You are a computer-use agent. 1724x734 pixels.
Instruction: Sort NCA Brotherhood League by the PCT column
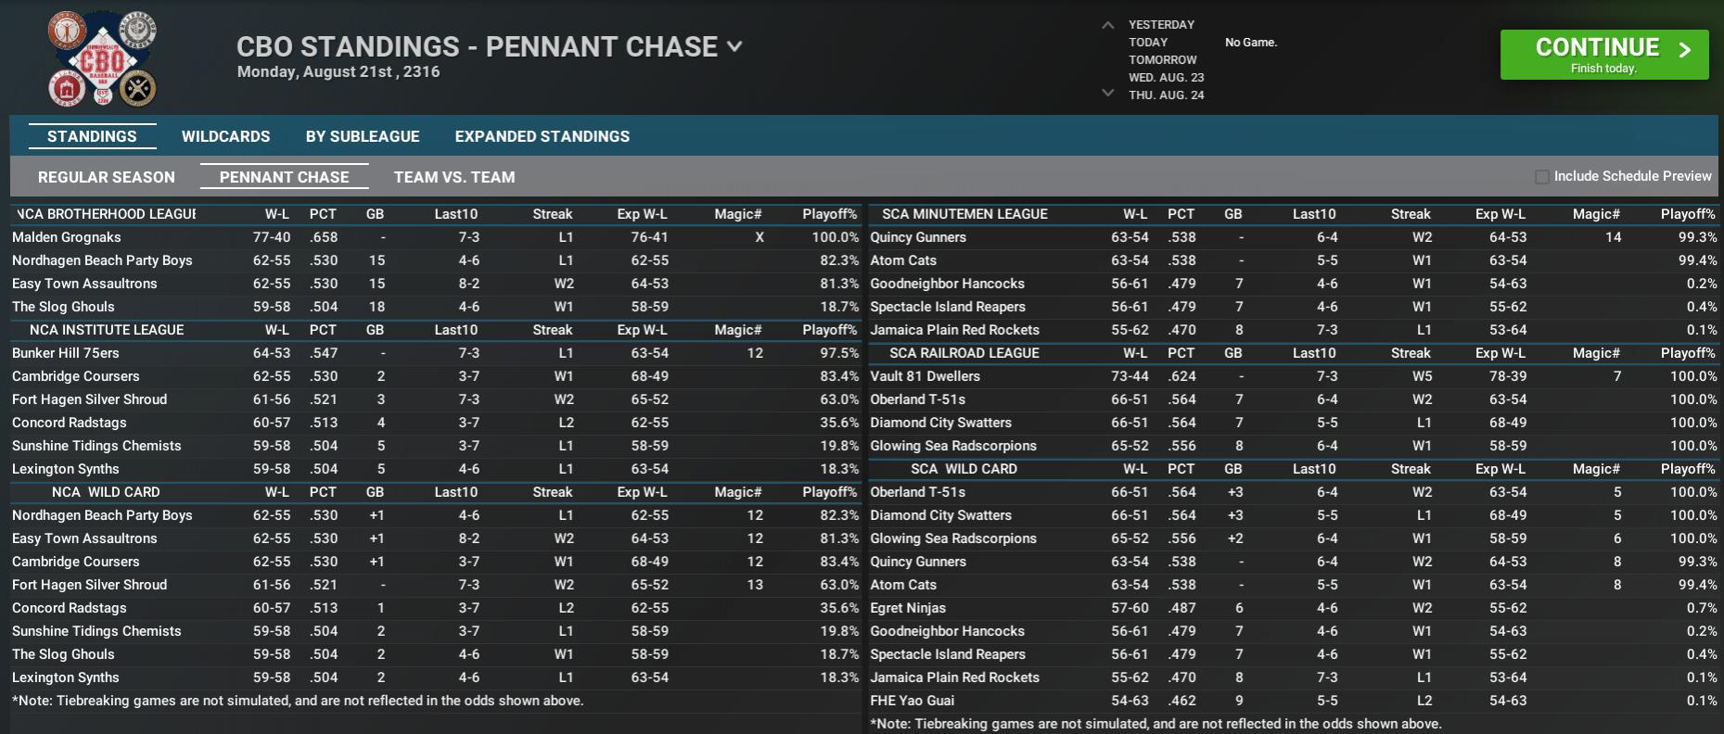pyautogui.click(x=323, y=214)
